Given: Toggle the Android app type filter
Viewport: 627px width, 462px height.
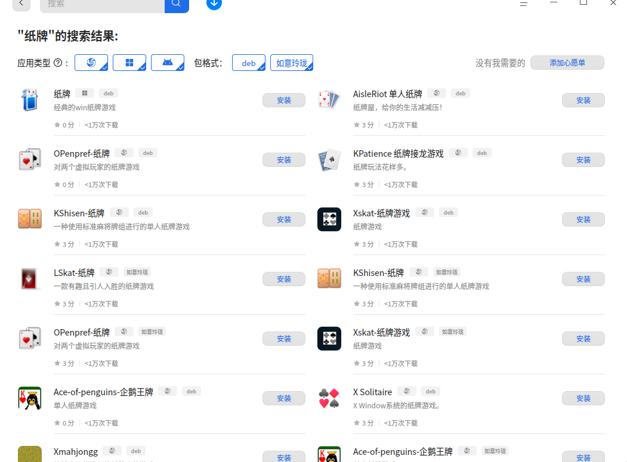Looking at the screenshot, I should point(168,63).
